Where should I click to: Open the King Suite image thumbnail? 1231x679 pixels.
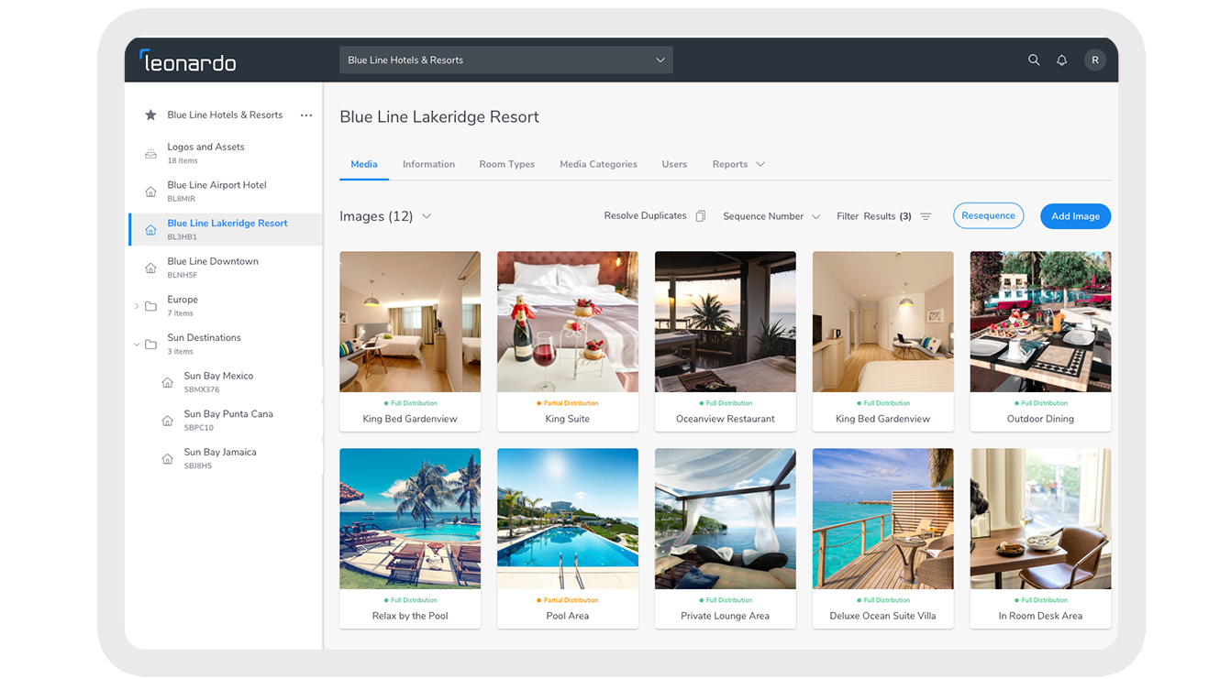(568, 322)
